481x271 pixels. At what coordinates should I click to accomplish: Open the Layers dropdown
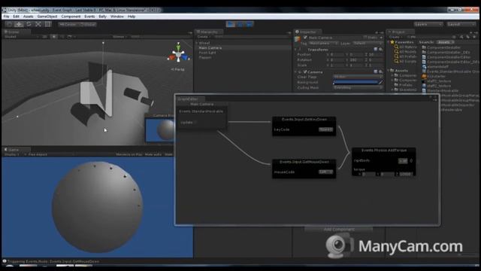pos(428,24)
